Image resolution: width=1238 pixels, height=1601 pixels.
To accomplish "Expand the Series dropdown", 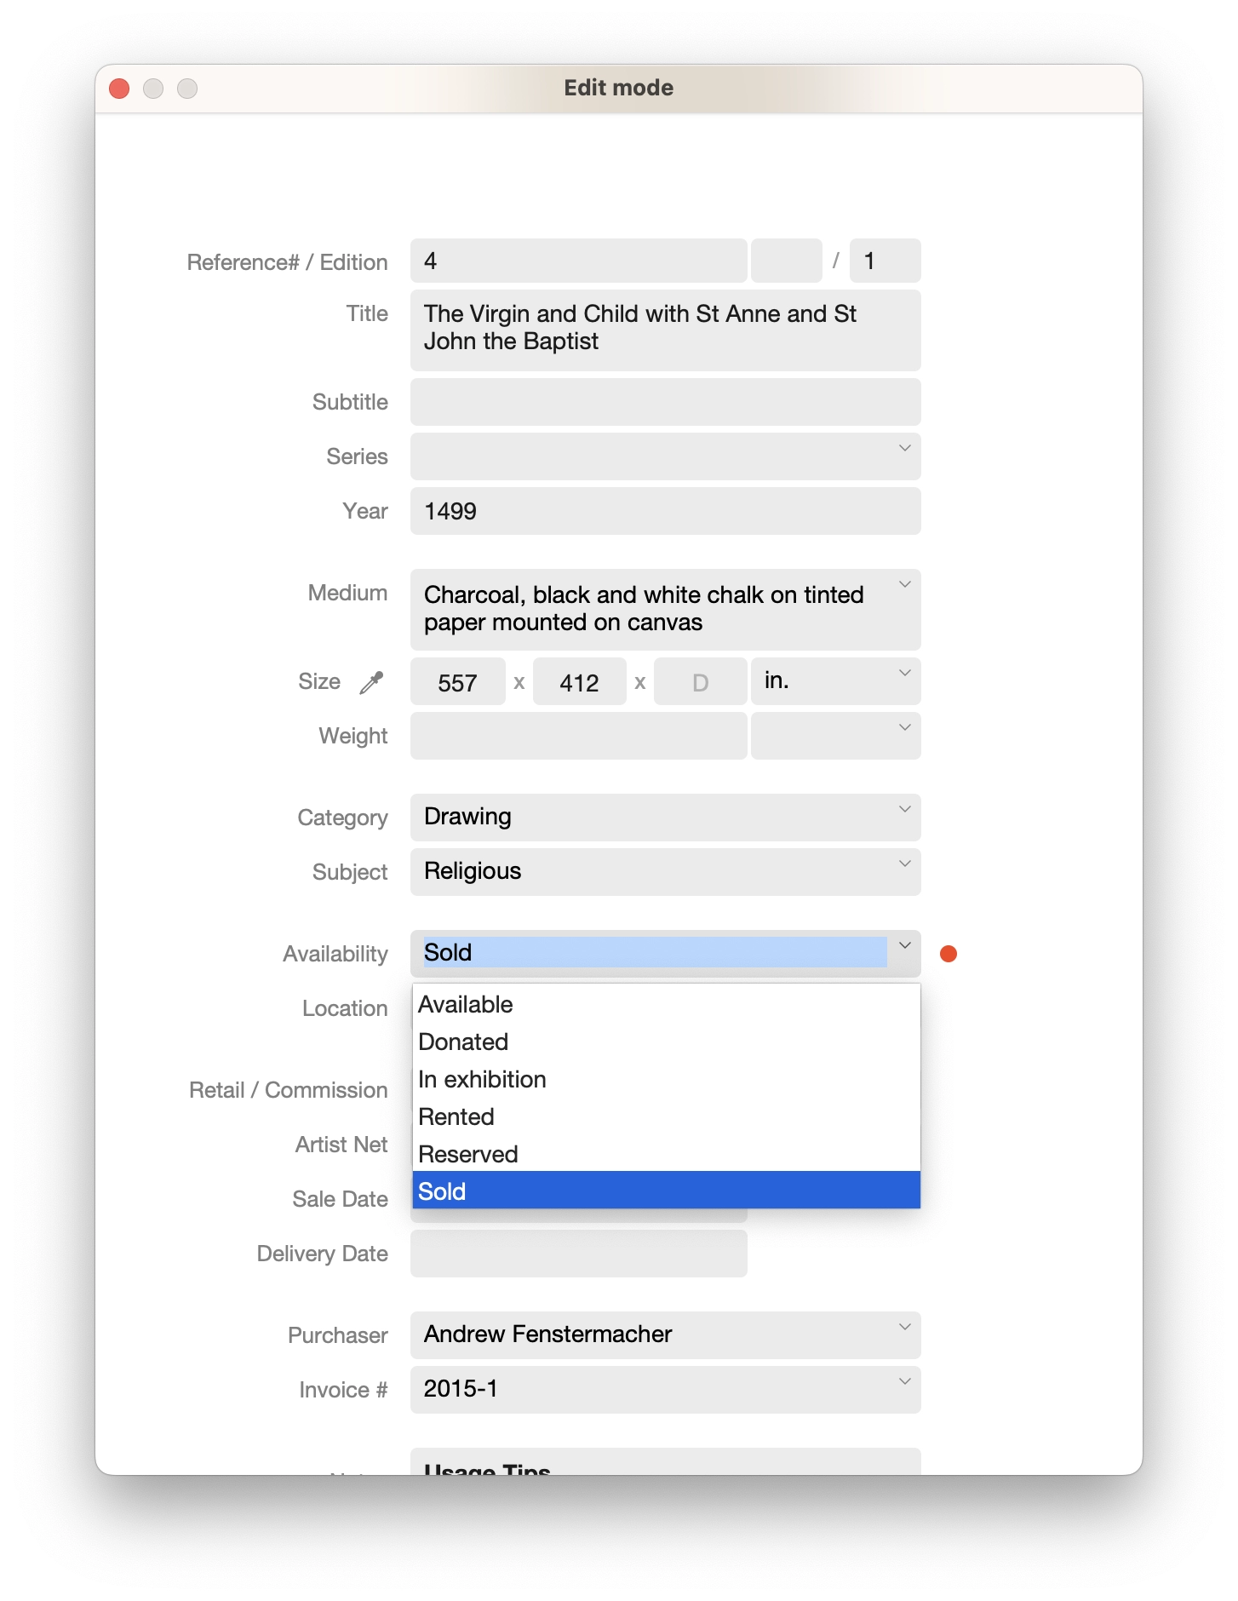I will pyautogui.click(x=904, y=449).
